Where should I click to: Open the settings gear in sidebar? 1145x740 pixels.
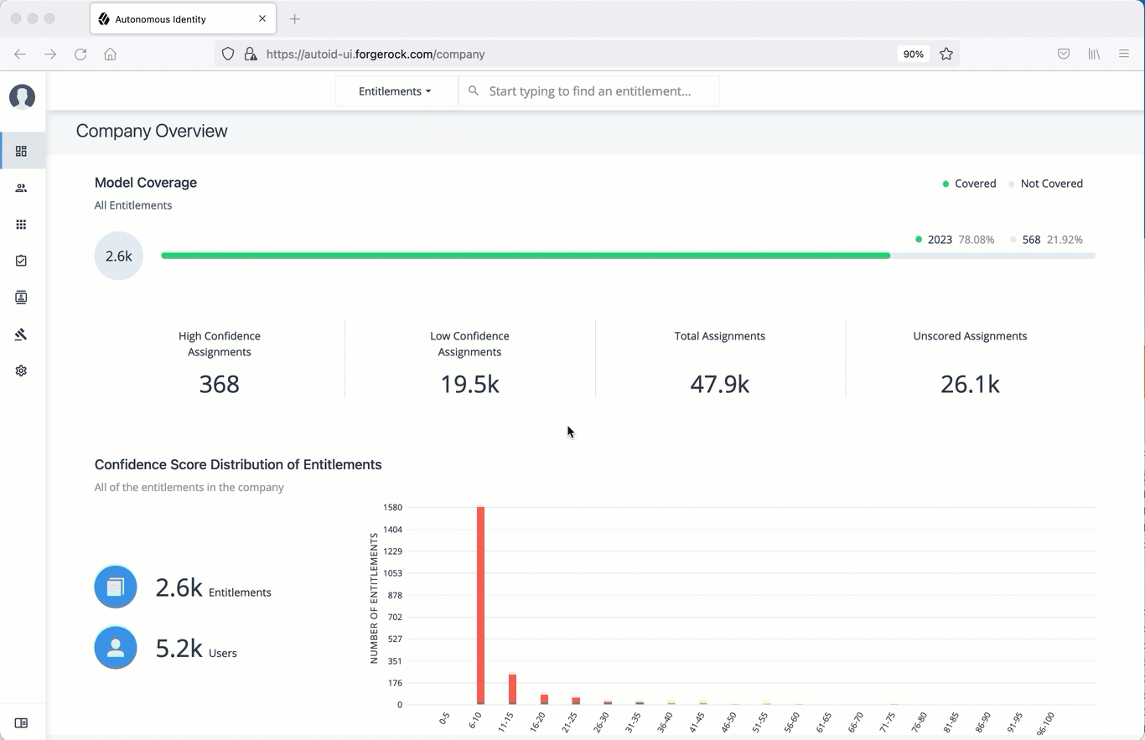(21, 370)
